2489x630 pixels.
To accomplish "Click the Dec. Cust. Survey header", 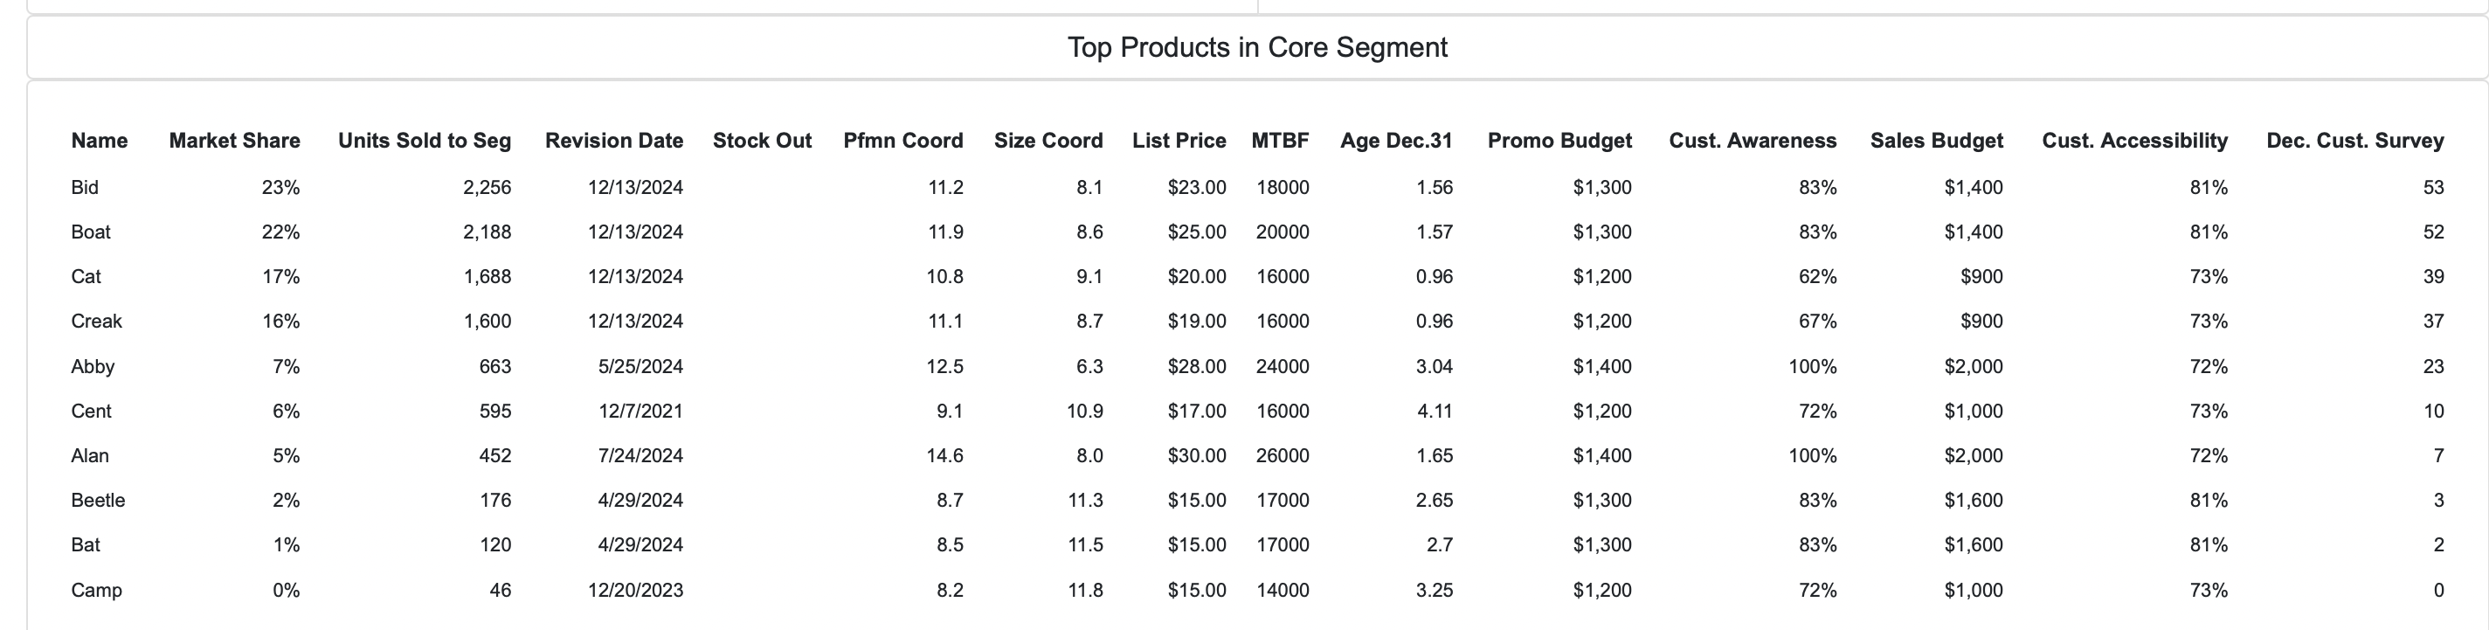I will [2354, 141].
